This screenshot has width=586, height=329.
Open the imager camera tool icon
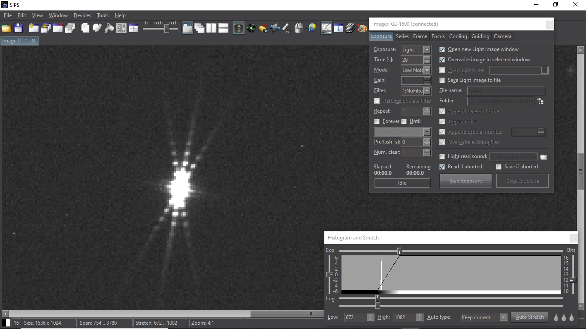239,28
